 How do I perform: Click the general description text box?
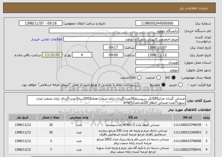106,100
